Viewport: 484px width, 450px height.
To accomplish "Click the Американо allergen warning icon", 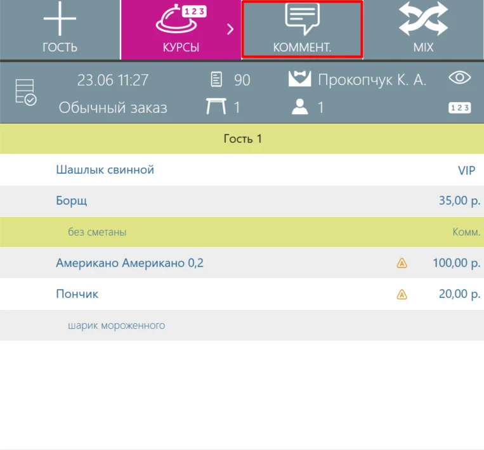I will (x=402, y=263).
